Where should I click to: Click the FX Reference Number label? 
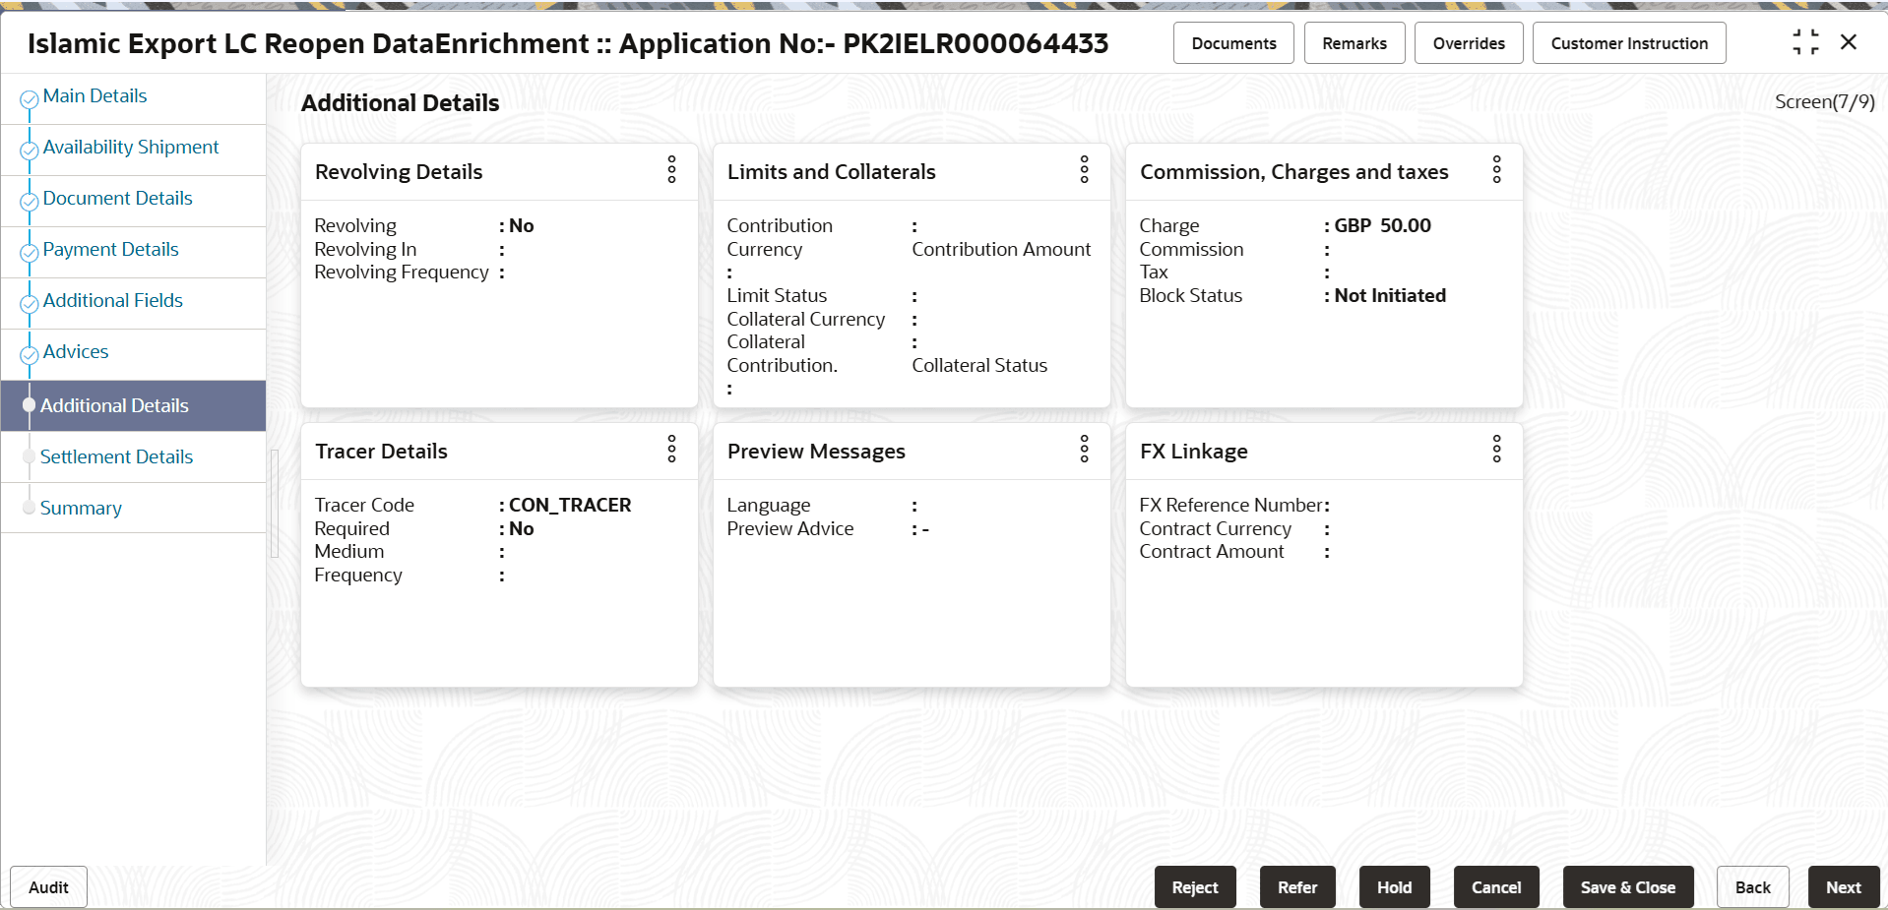pyautogui.click(x=1231, y=505)
